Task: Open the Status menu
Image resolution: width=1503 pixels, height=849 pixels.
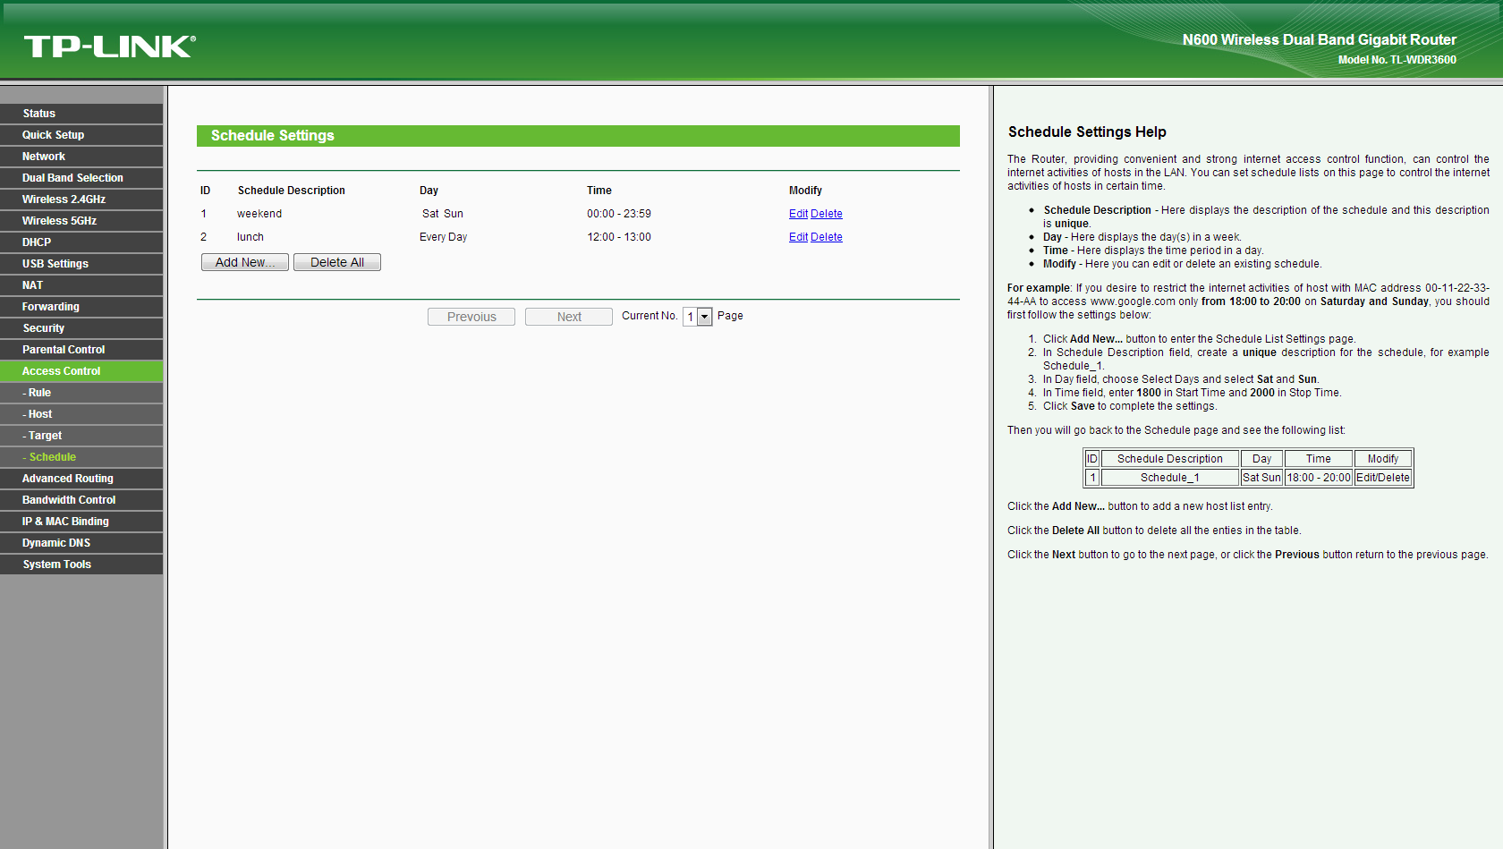Action: coord(81,114)
